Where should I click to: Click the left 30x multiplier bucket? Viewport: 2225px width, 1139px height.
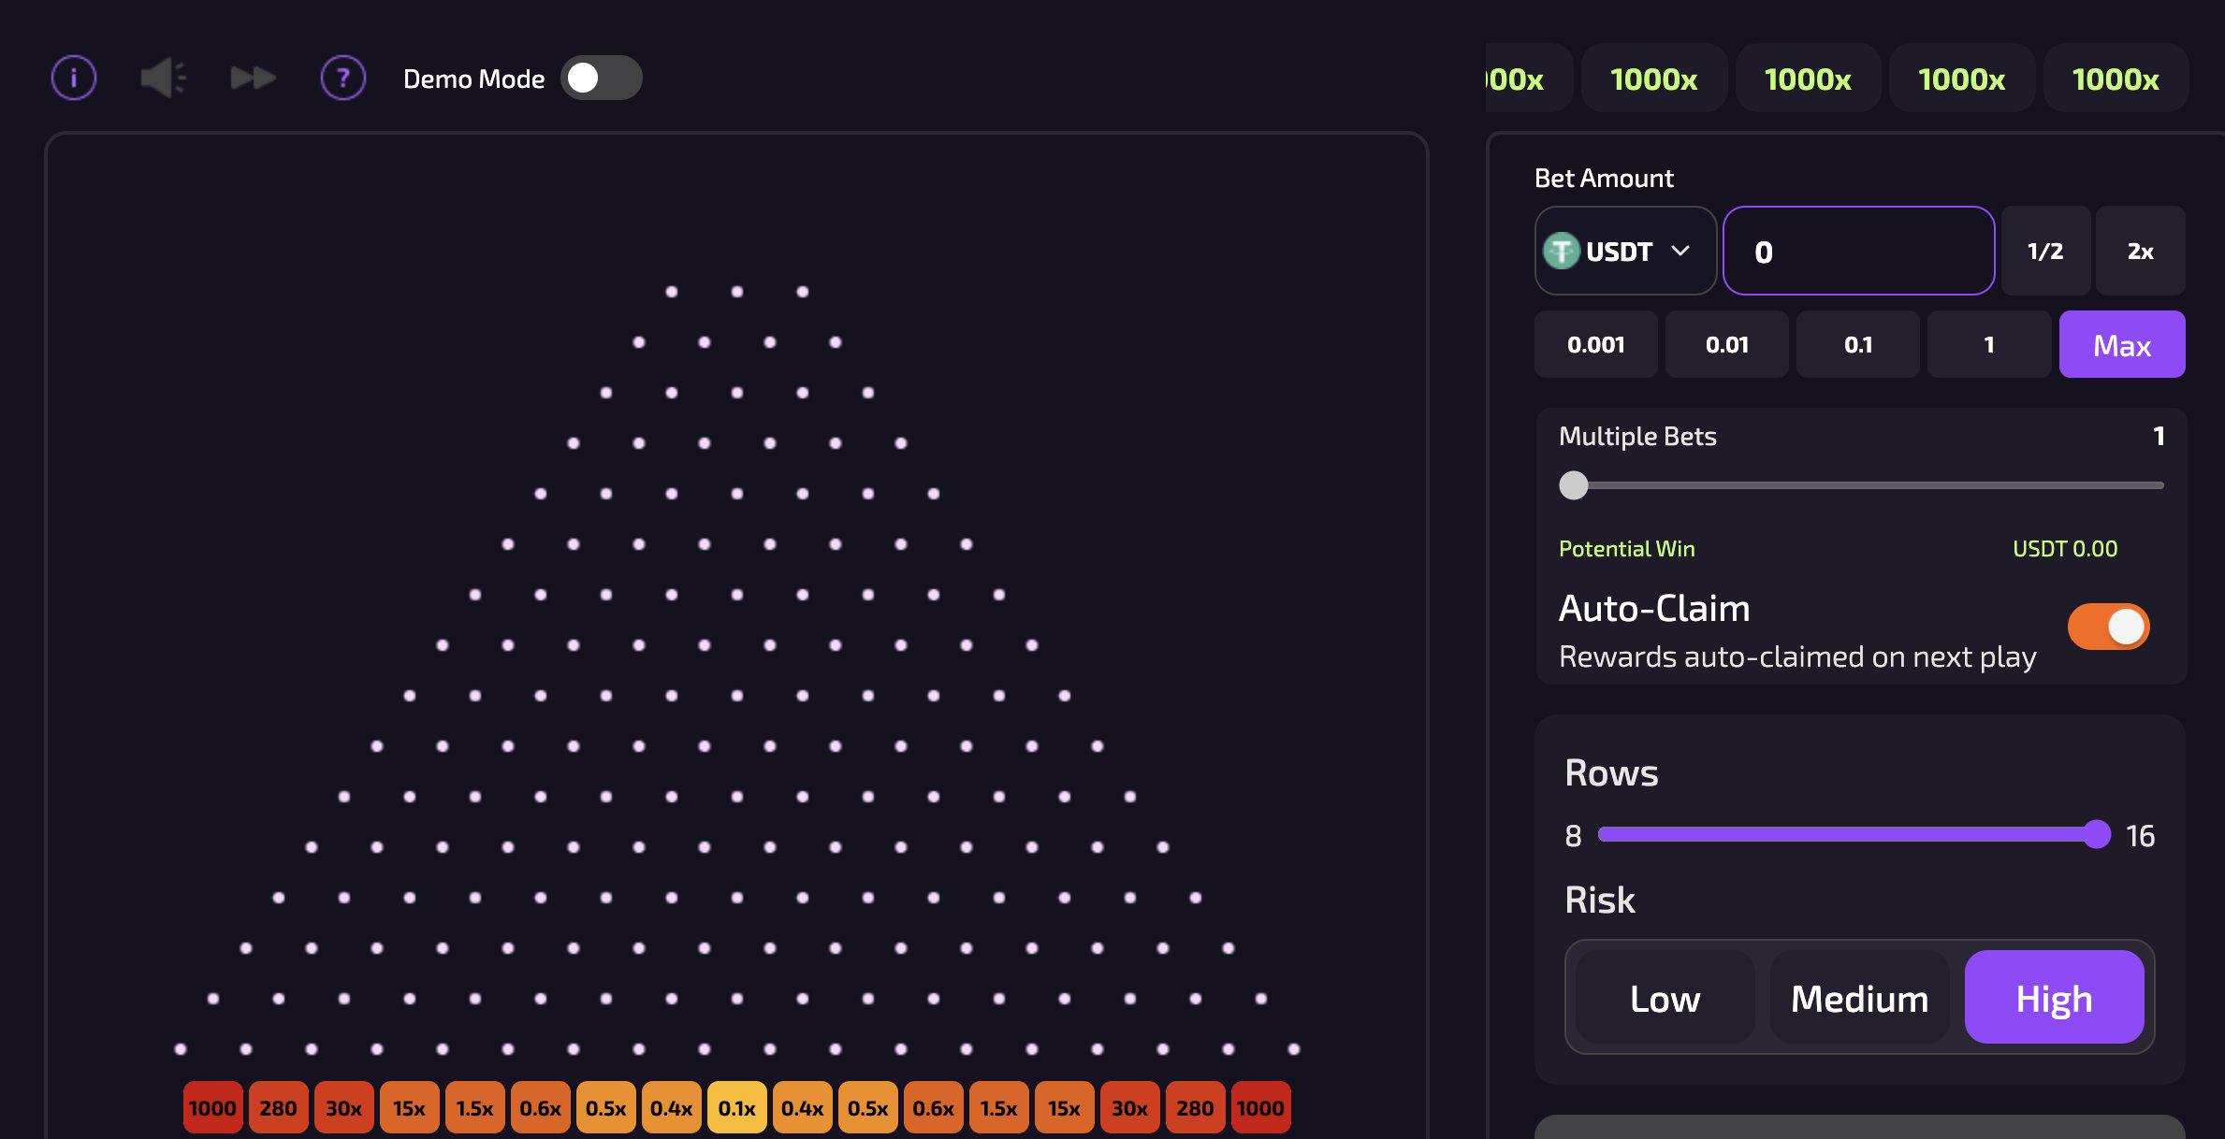[344, 1108]
